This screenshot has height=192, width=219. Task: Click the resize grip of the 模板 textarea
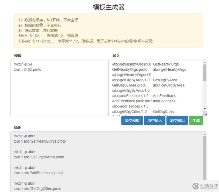tap(108, 114)
